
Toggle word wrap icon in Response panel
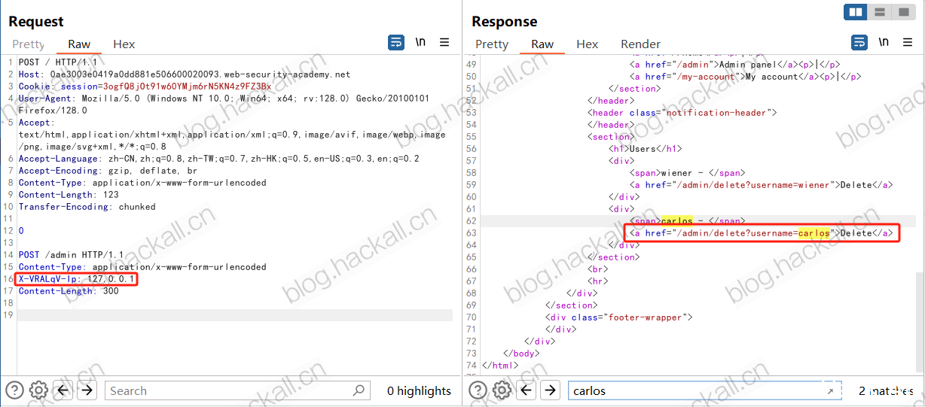(859, 42)
